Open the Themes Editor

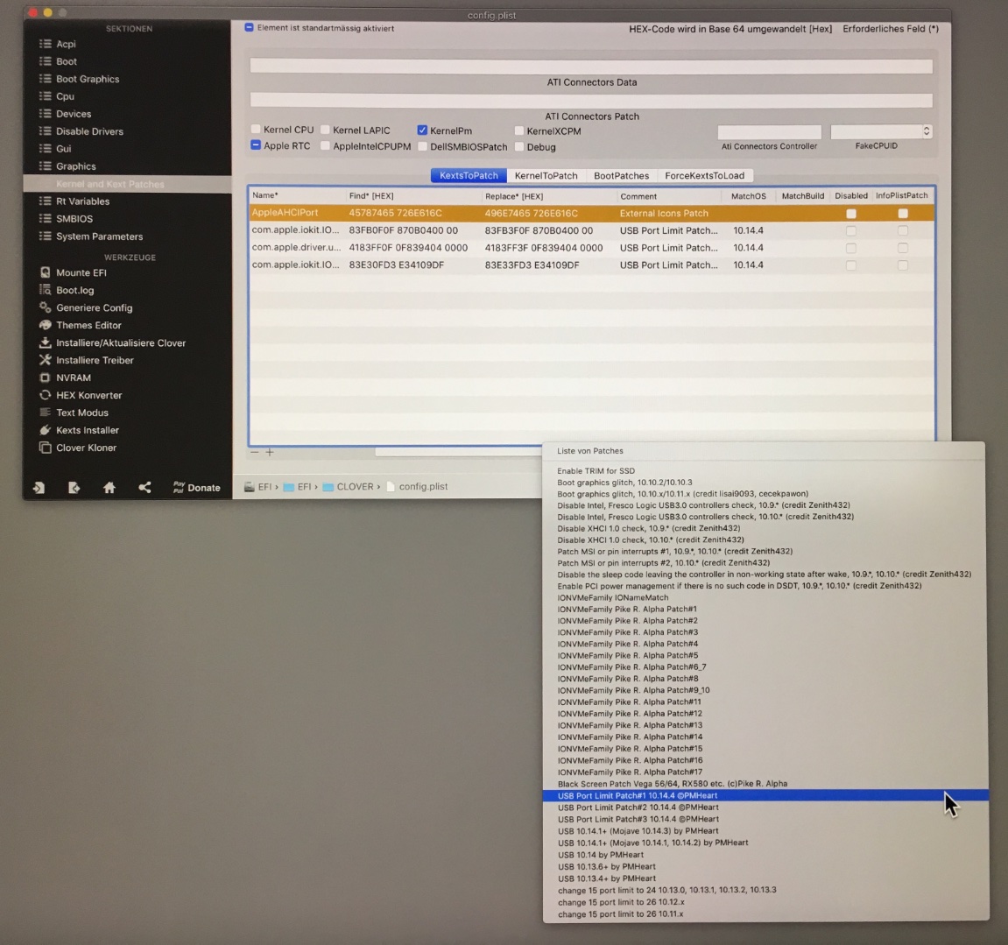(x=88, y=325)
